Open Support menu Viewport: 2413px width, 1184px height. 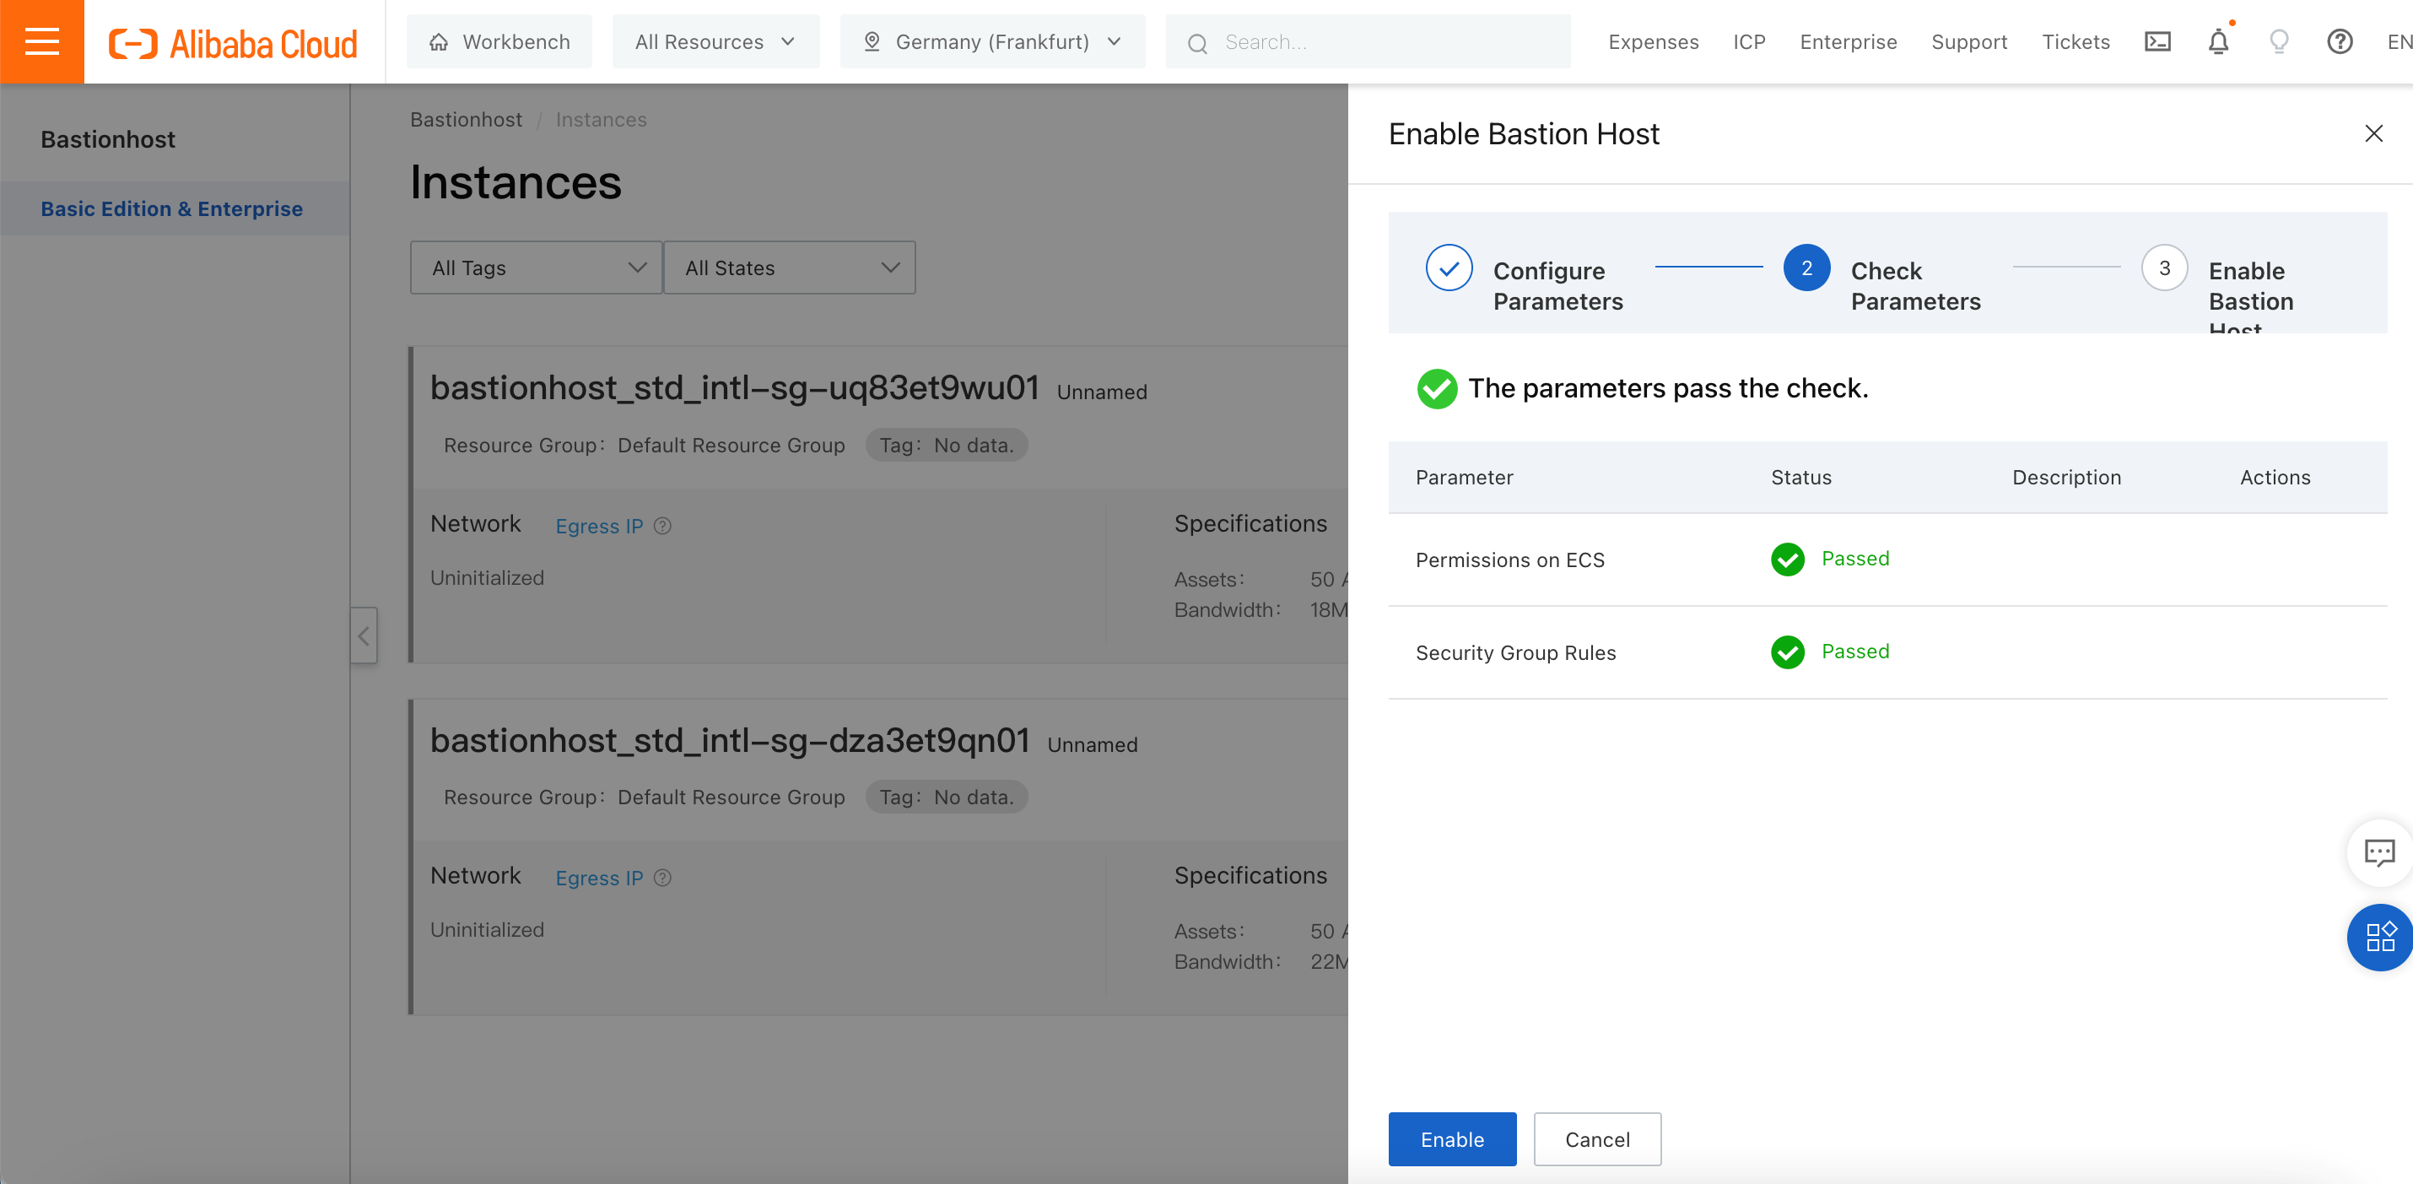coord(1969,42)
